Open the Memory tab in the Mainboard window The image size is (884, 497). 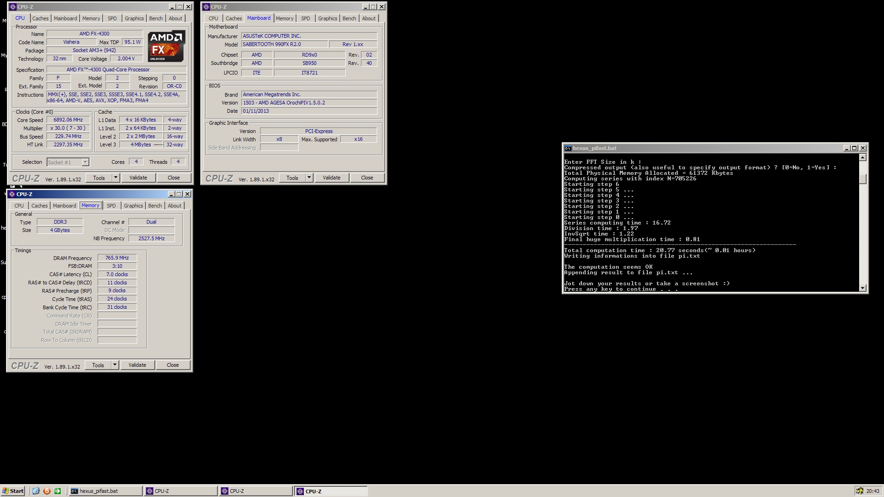(285, 18)
